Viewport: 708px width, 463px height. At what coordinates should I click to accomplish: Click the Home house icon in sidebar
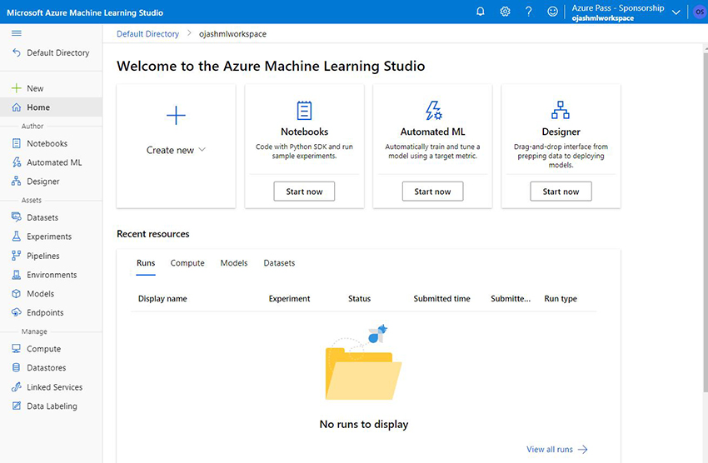[x=17, y=107]
